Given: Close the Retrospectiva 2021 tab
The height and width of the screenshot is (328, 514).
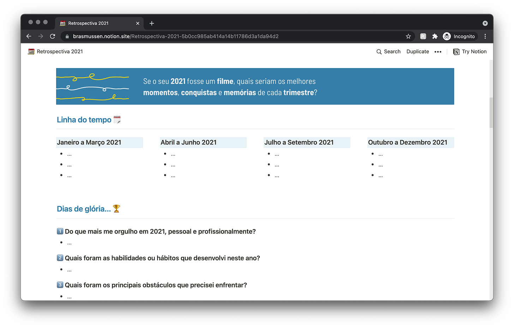Looking at the screenshot, I should point(138,23).
